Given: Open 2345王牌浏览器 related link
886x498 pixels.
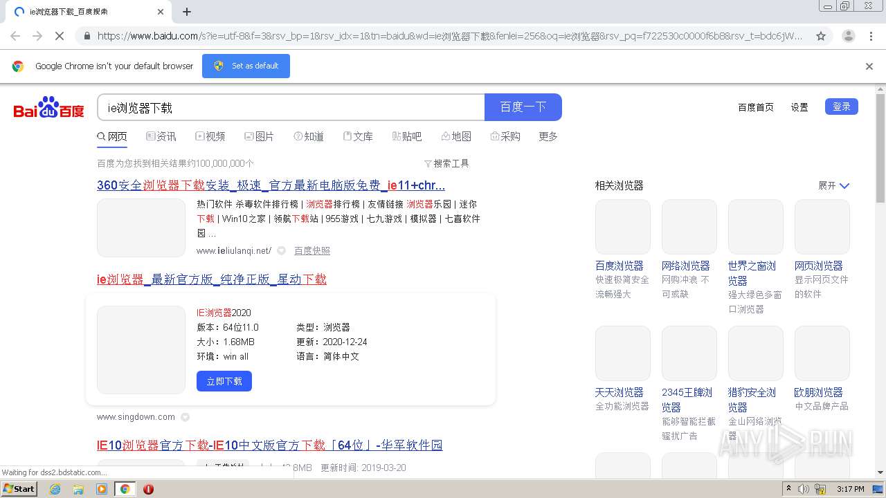Looking at the screenshot, I should pyautogui.click(x=687, y=400).
